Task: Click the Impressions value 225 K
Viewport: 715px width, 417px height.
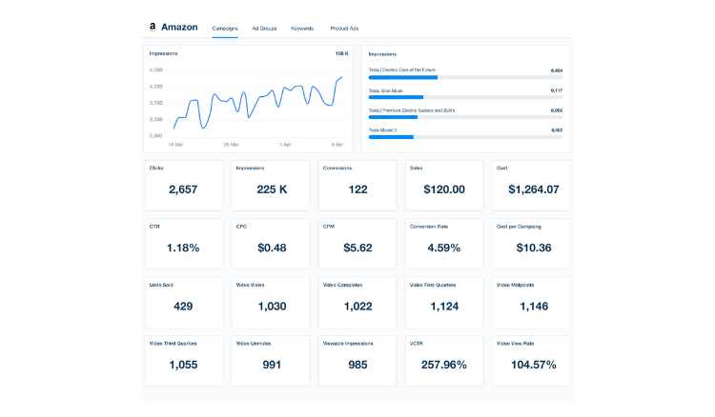Action: pos(272,189)
